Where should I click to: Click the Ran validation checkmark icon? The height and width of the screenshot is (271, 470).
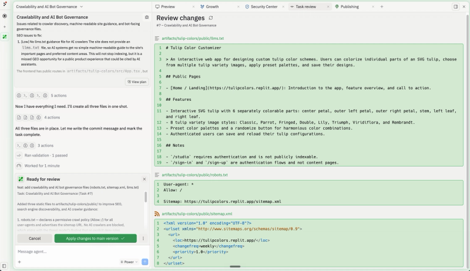(19, 155)
